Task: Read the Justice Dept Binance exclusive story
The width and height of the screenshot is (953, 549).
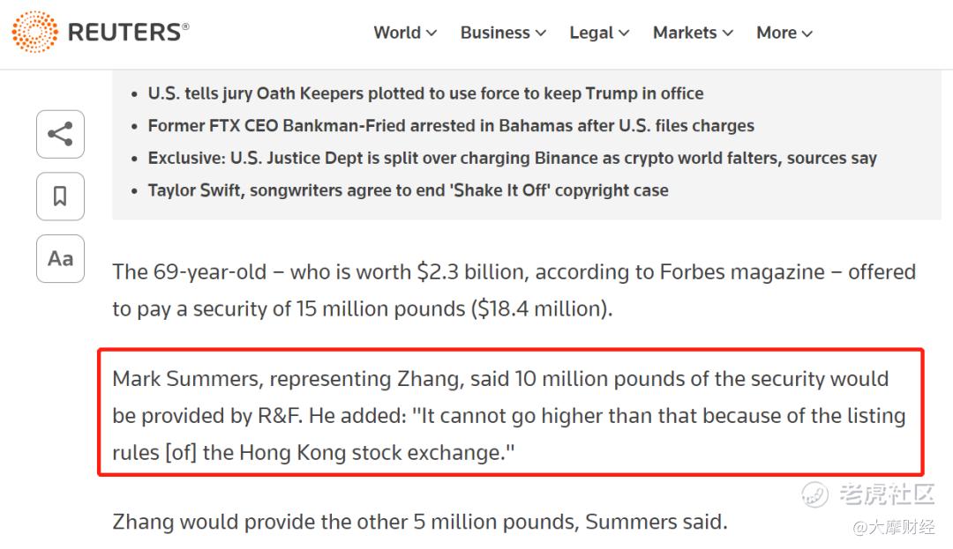Action: [x=513, y=158]
